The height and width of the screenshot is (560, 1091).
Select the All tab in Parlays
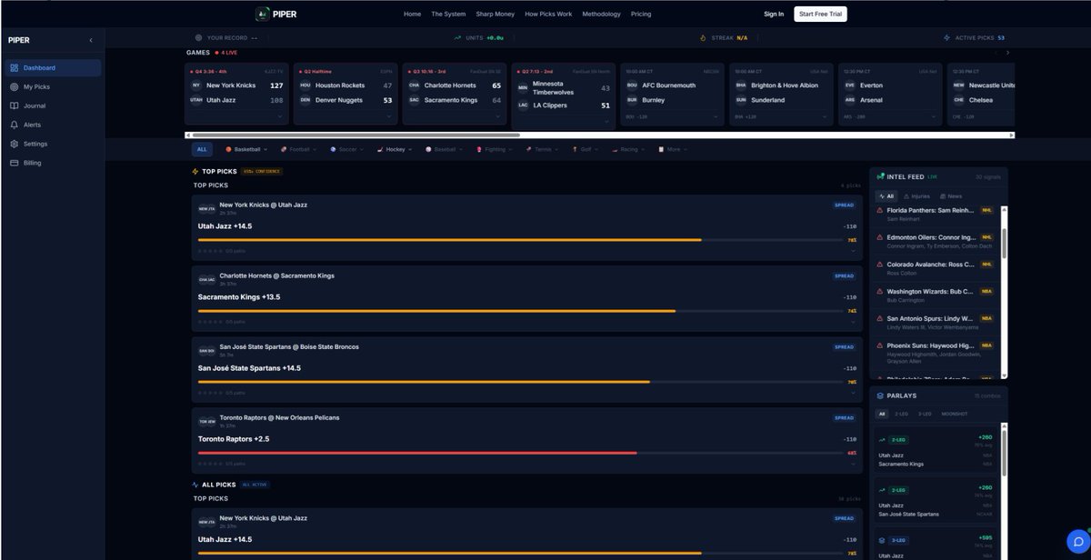click(882, 414)
